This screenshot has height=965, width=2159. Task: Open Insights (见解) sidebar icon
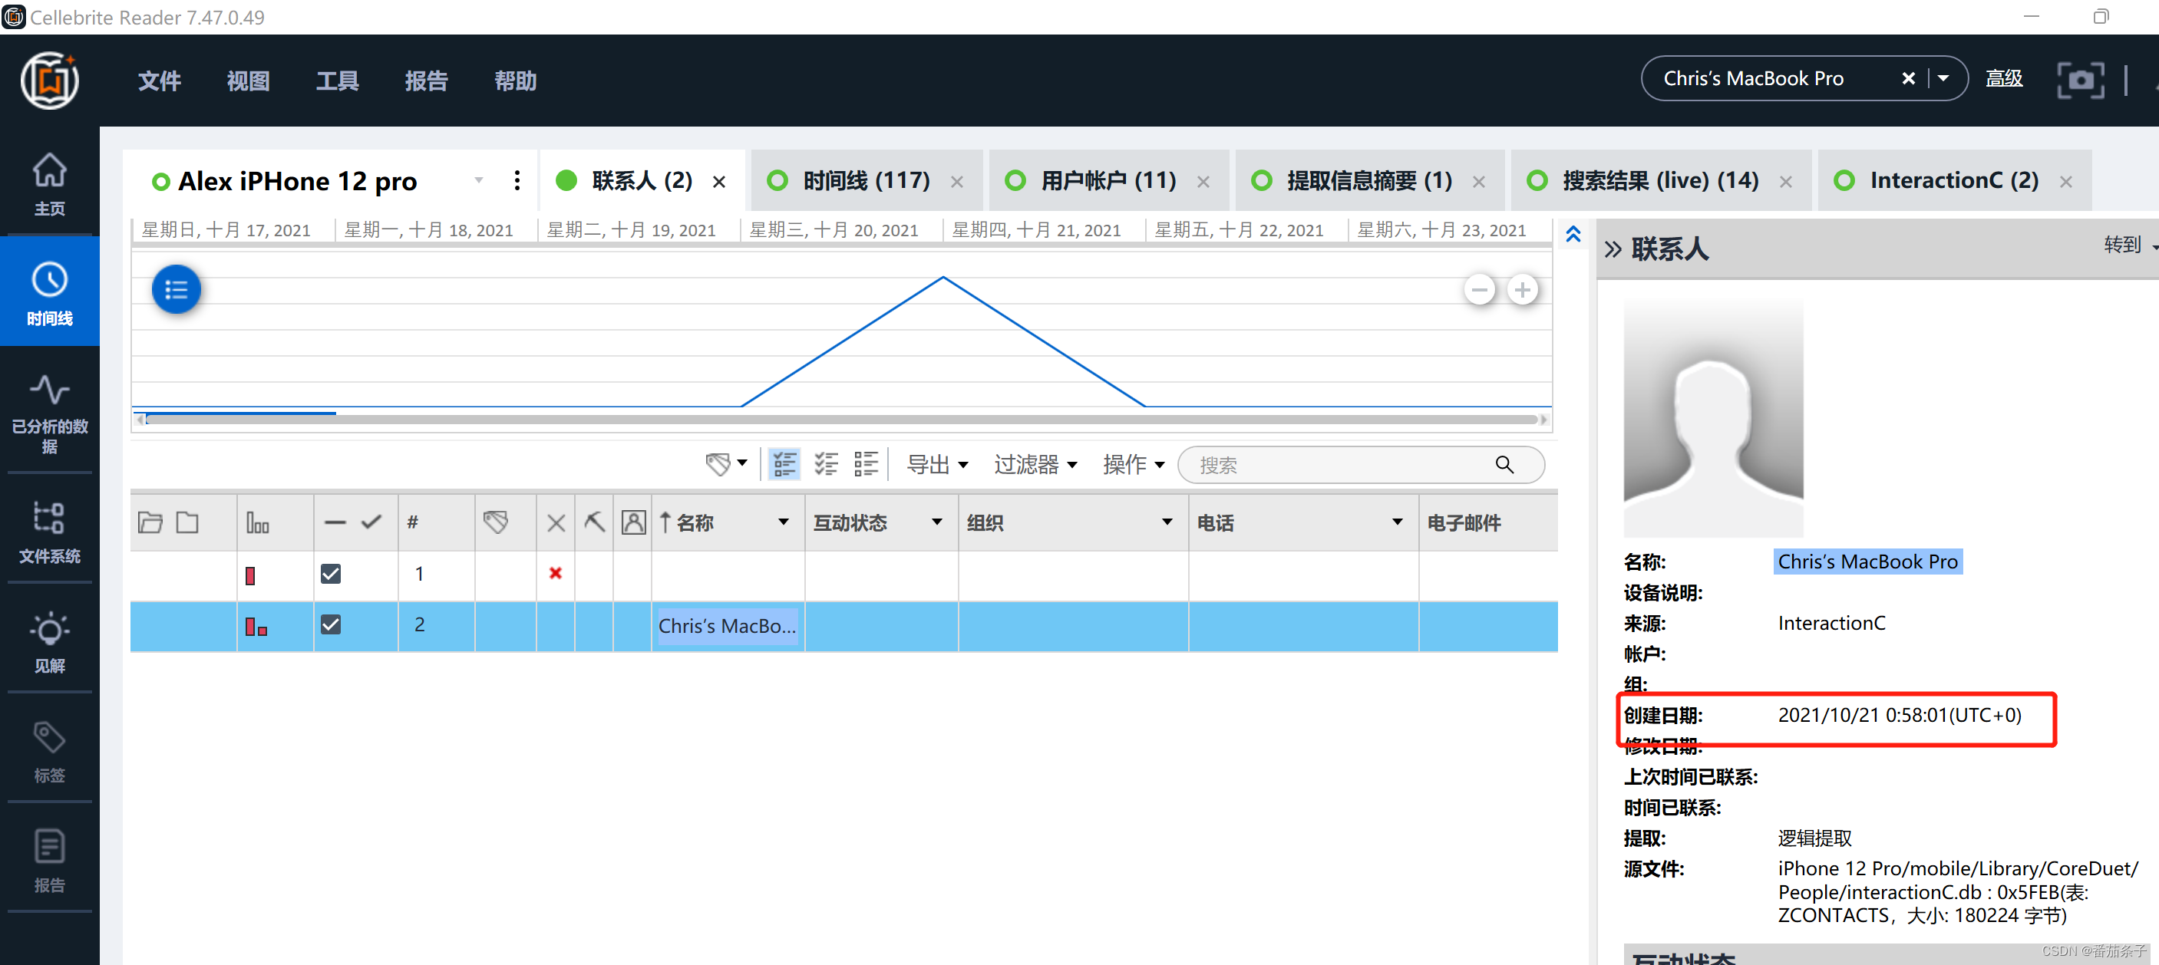click(x=49, y=641)
